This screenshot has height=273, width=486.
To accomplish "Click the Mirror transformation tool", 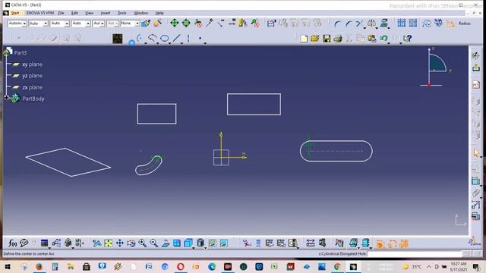I will pyautogui.click(x=371, y=24).
